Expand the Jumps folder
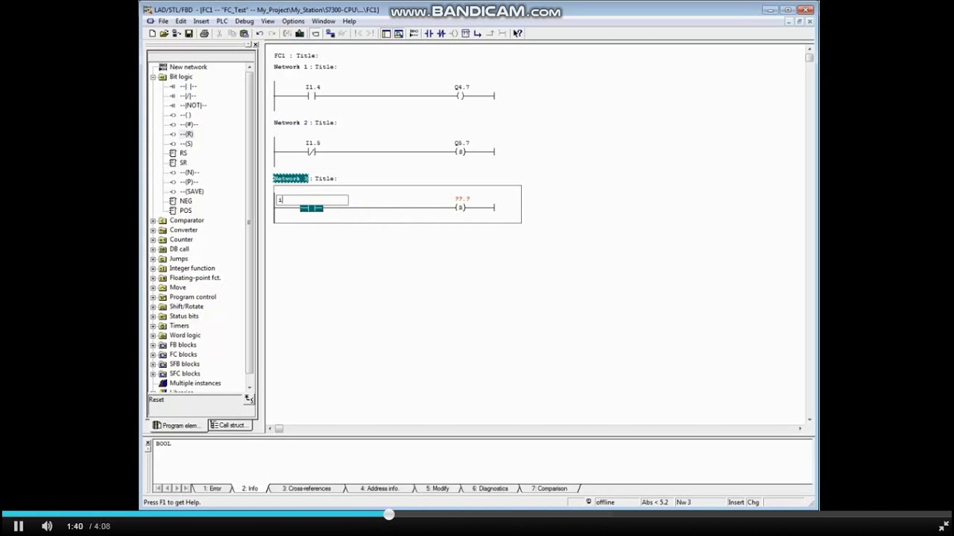Viewport: 954px width, 536px height. coord(153,258)
